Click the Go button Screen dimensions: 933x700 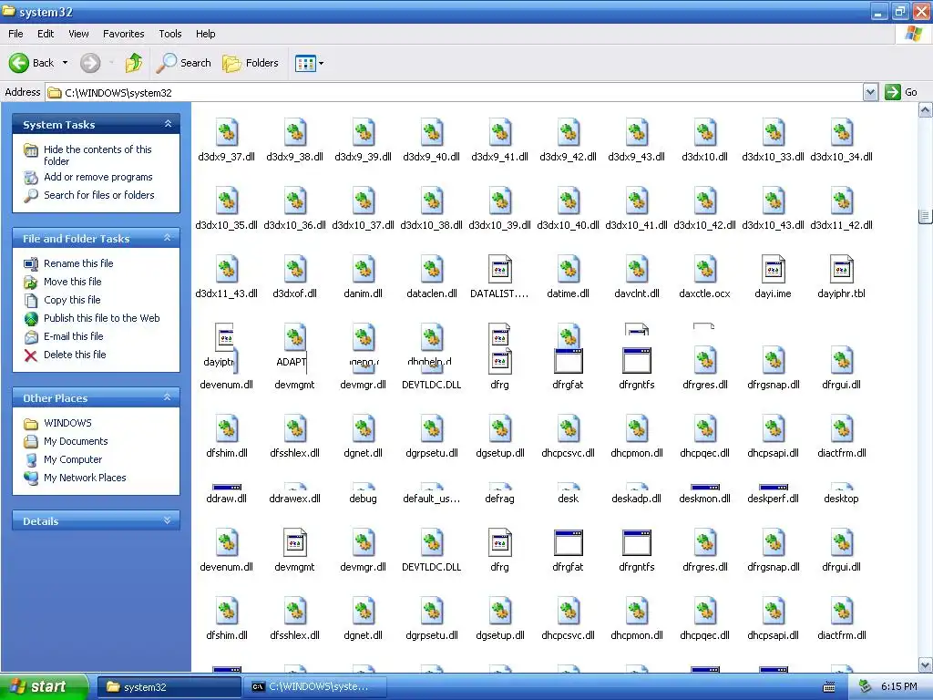(x=901, y=92)
